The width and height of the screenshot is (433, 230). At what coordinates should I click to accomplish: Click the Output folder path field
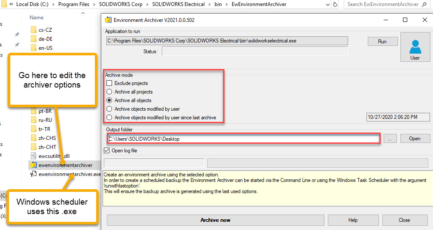[x=244, y=139]
